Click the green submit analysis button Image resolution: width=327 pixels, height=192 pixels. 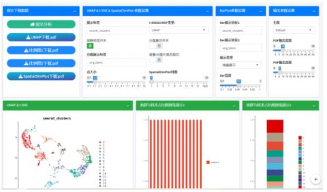(x=41, y=24)
